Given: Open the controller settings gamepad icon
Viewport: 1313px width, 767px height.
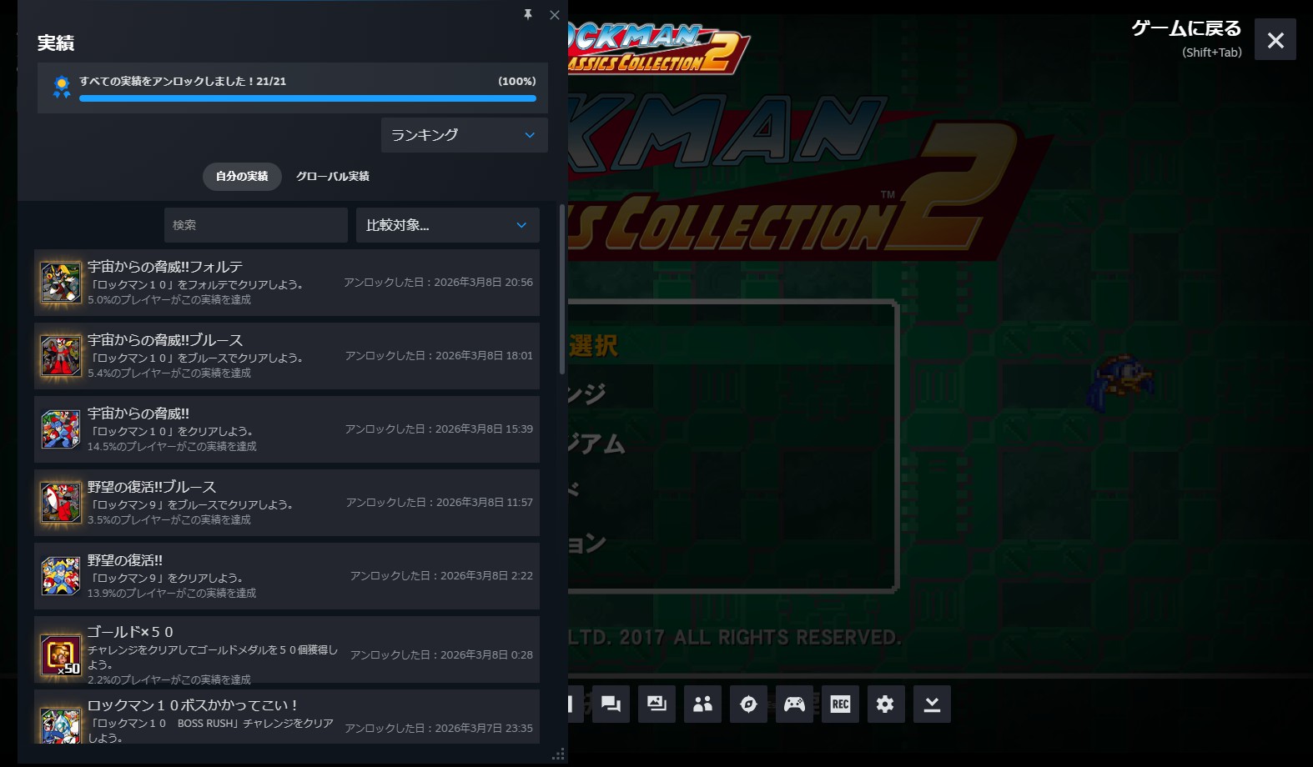Looking at the screenshot, I should pyautogui.click(x=794, y=704).
